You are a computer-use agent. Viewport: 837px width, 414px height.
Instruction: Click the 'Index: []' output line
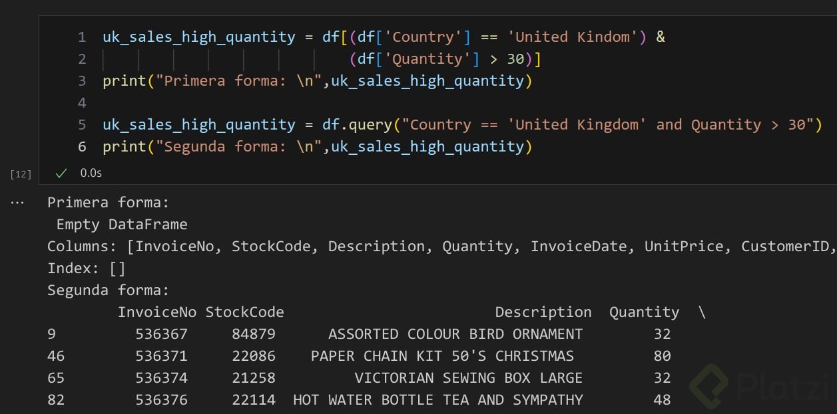(87, 268)
